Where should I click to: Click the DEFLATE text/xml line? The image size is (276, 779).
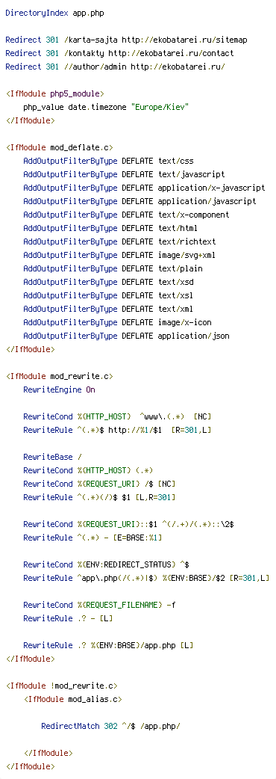[x=108, y=309]
